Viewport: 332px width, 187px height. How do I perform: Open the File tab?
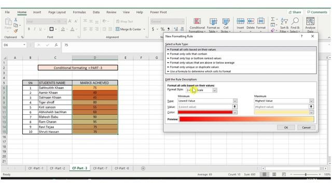7,12
